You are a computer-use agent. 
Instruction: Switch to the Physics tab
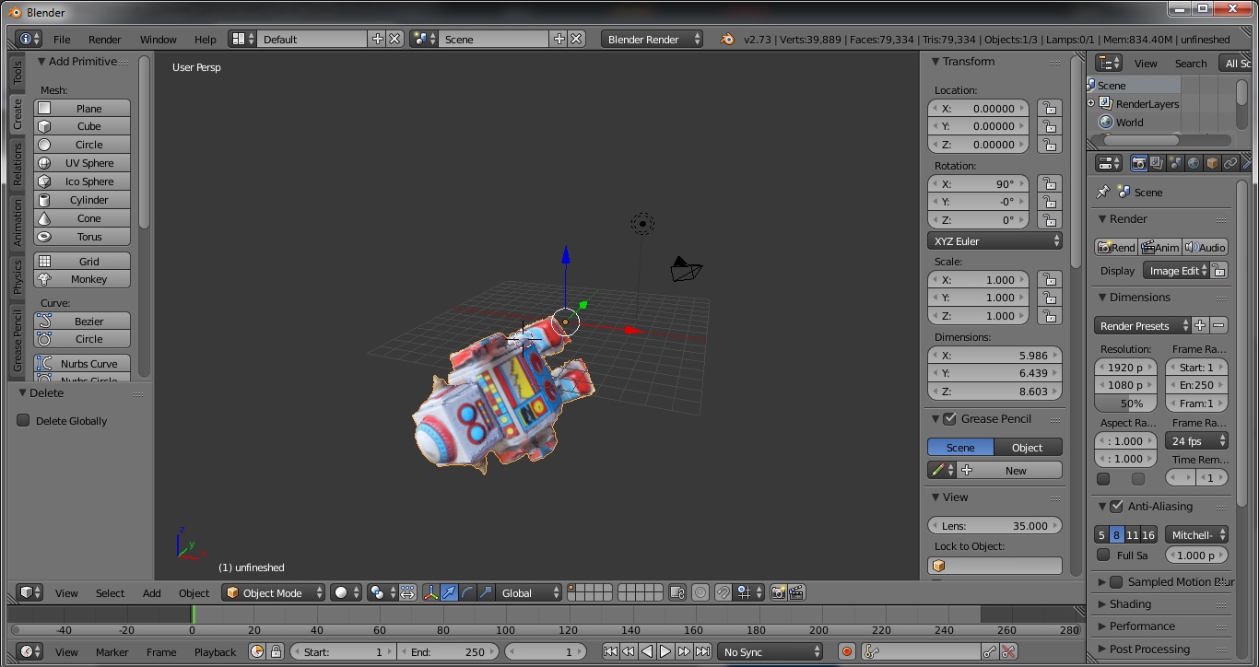pos(17,277)
